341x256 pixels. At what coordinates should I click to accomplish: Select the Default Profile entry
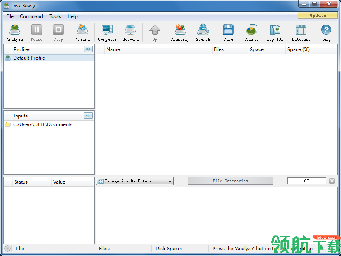coord(49,58)
